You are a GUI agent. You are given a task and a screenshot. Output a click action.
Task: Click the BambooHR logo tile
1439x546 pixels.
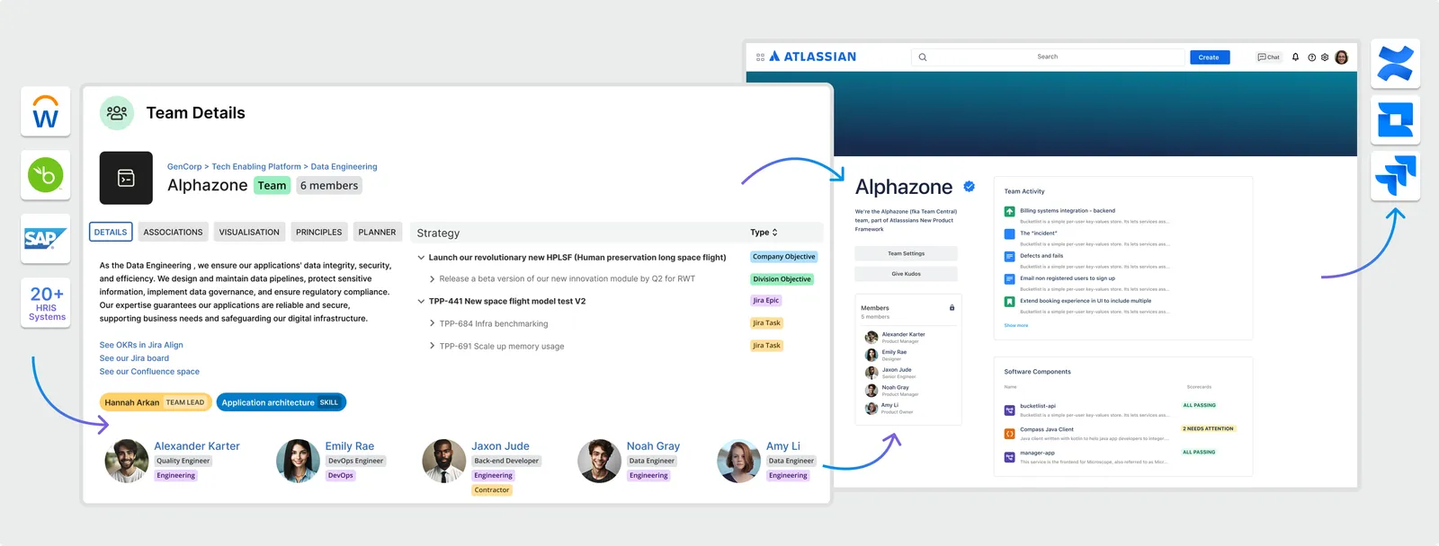(45, 175)
